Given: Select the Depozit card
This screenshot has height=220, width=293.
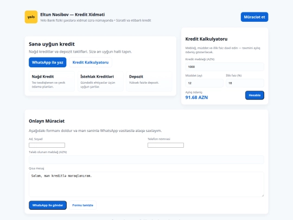Looking at the screenshot, I should click(x=149, y=81).
